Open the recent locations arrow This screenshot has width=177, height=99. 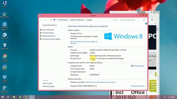tap(48, 20)
